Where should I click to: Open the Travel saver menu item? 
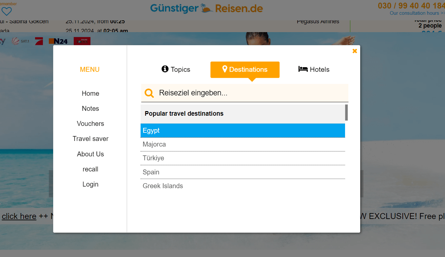90,139
